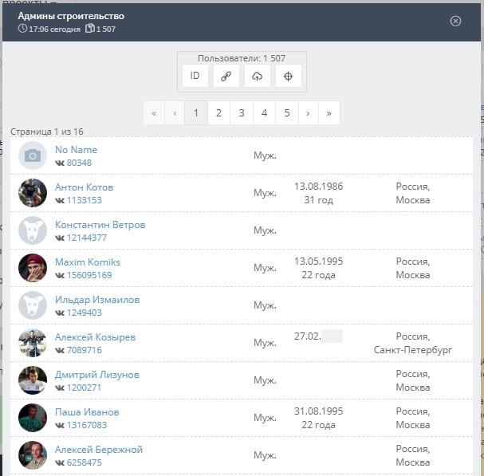
Task: Go to page 2 of results
Action: (218, 113)
